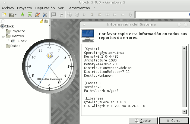The image size is (190, 124).
Task: Collapse the Fuentes tree branch
Action: 3,36
